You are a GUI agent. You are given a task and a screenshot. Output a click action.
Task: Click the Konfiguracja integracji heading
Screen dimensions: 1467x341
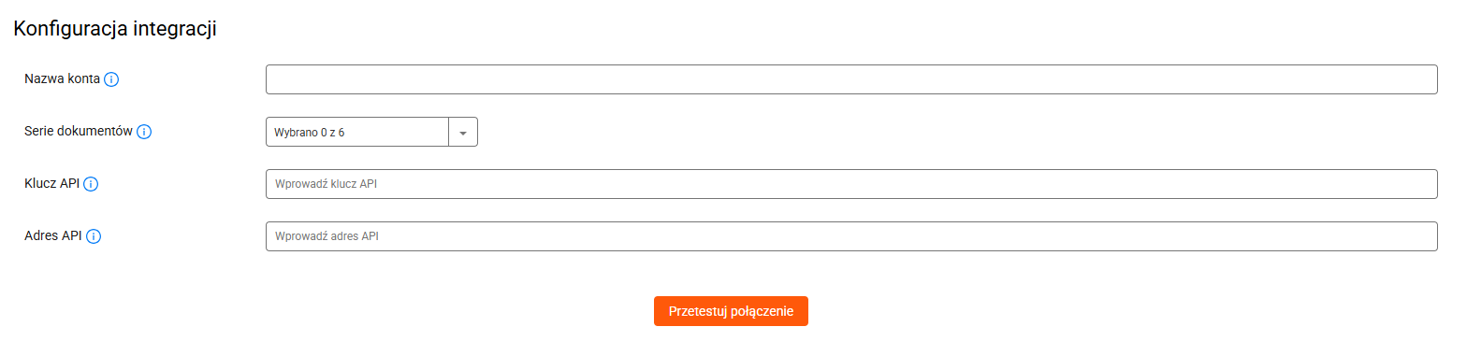tap(115, 29)
